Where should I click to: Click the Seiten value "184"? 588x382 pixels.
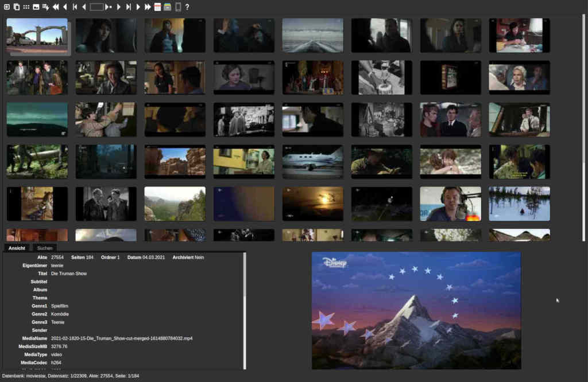(x=90, y=258)
